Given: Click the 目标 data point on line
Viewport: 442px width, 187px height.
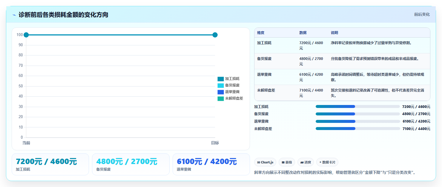Looking at the screenshot, I should point(215,35).
